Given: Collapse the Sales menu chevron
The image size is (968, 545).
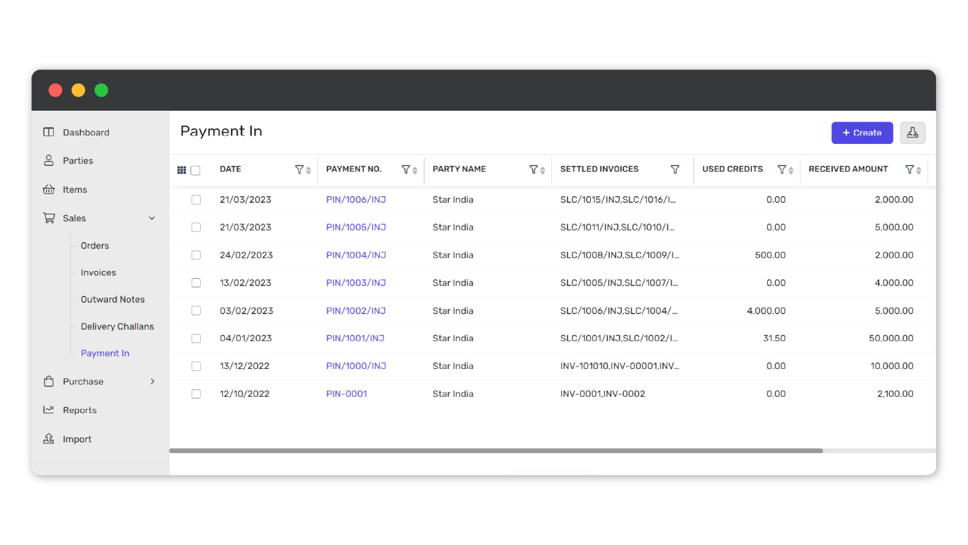Looking at the screenshot, I should coord(152,218).
